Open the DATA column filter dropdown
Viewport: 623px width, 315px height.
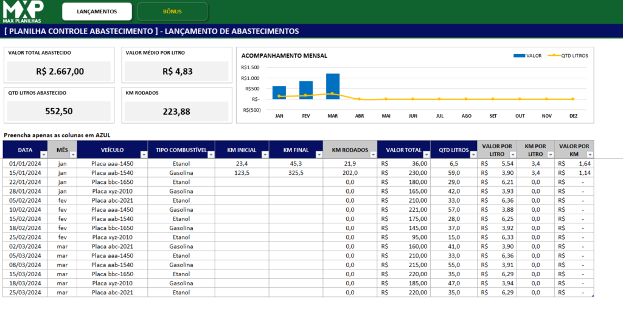coord(43,155)
